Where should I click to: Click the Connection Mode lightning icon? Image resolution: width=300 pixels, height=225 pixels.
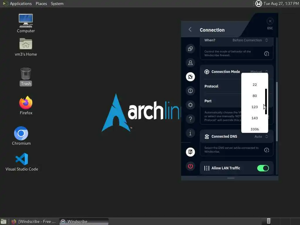[x=207, y=72]
